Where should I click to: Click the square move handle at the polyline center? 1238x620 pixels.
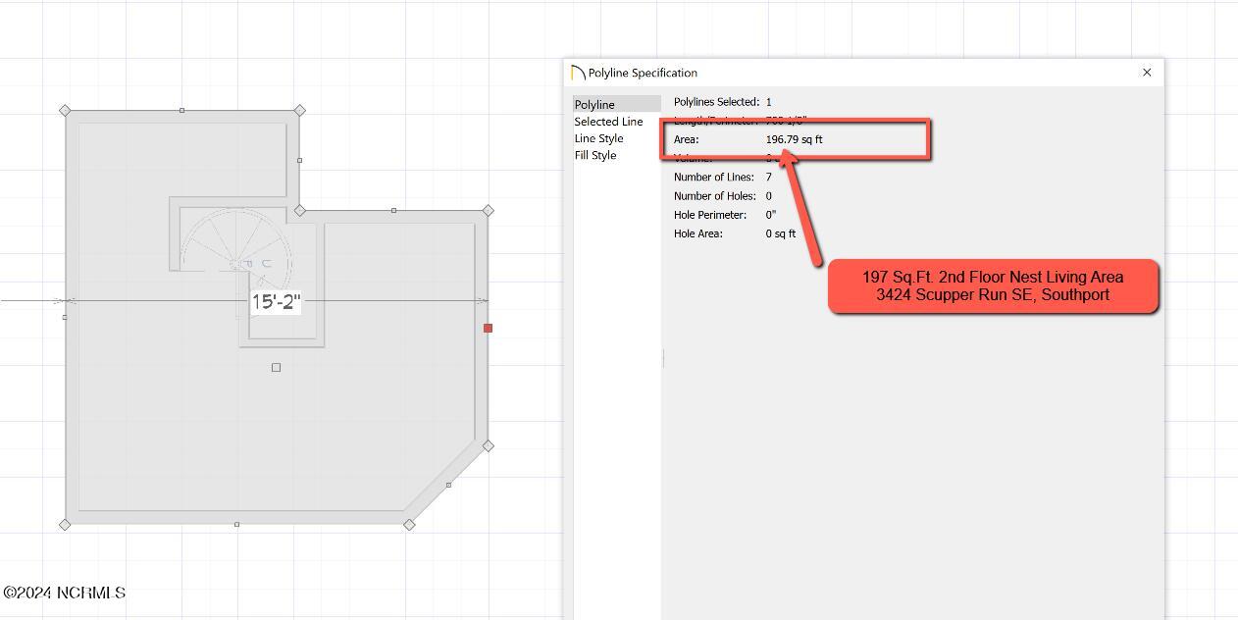coord(276,367)
